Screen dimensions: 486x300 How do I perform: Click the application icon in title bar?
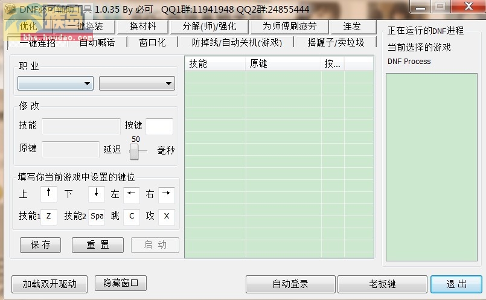pos(10,9)
